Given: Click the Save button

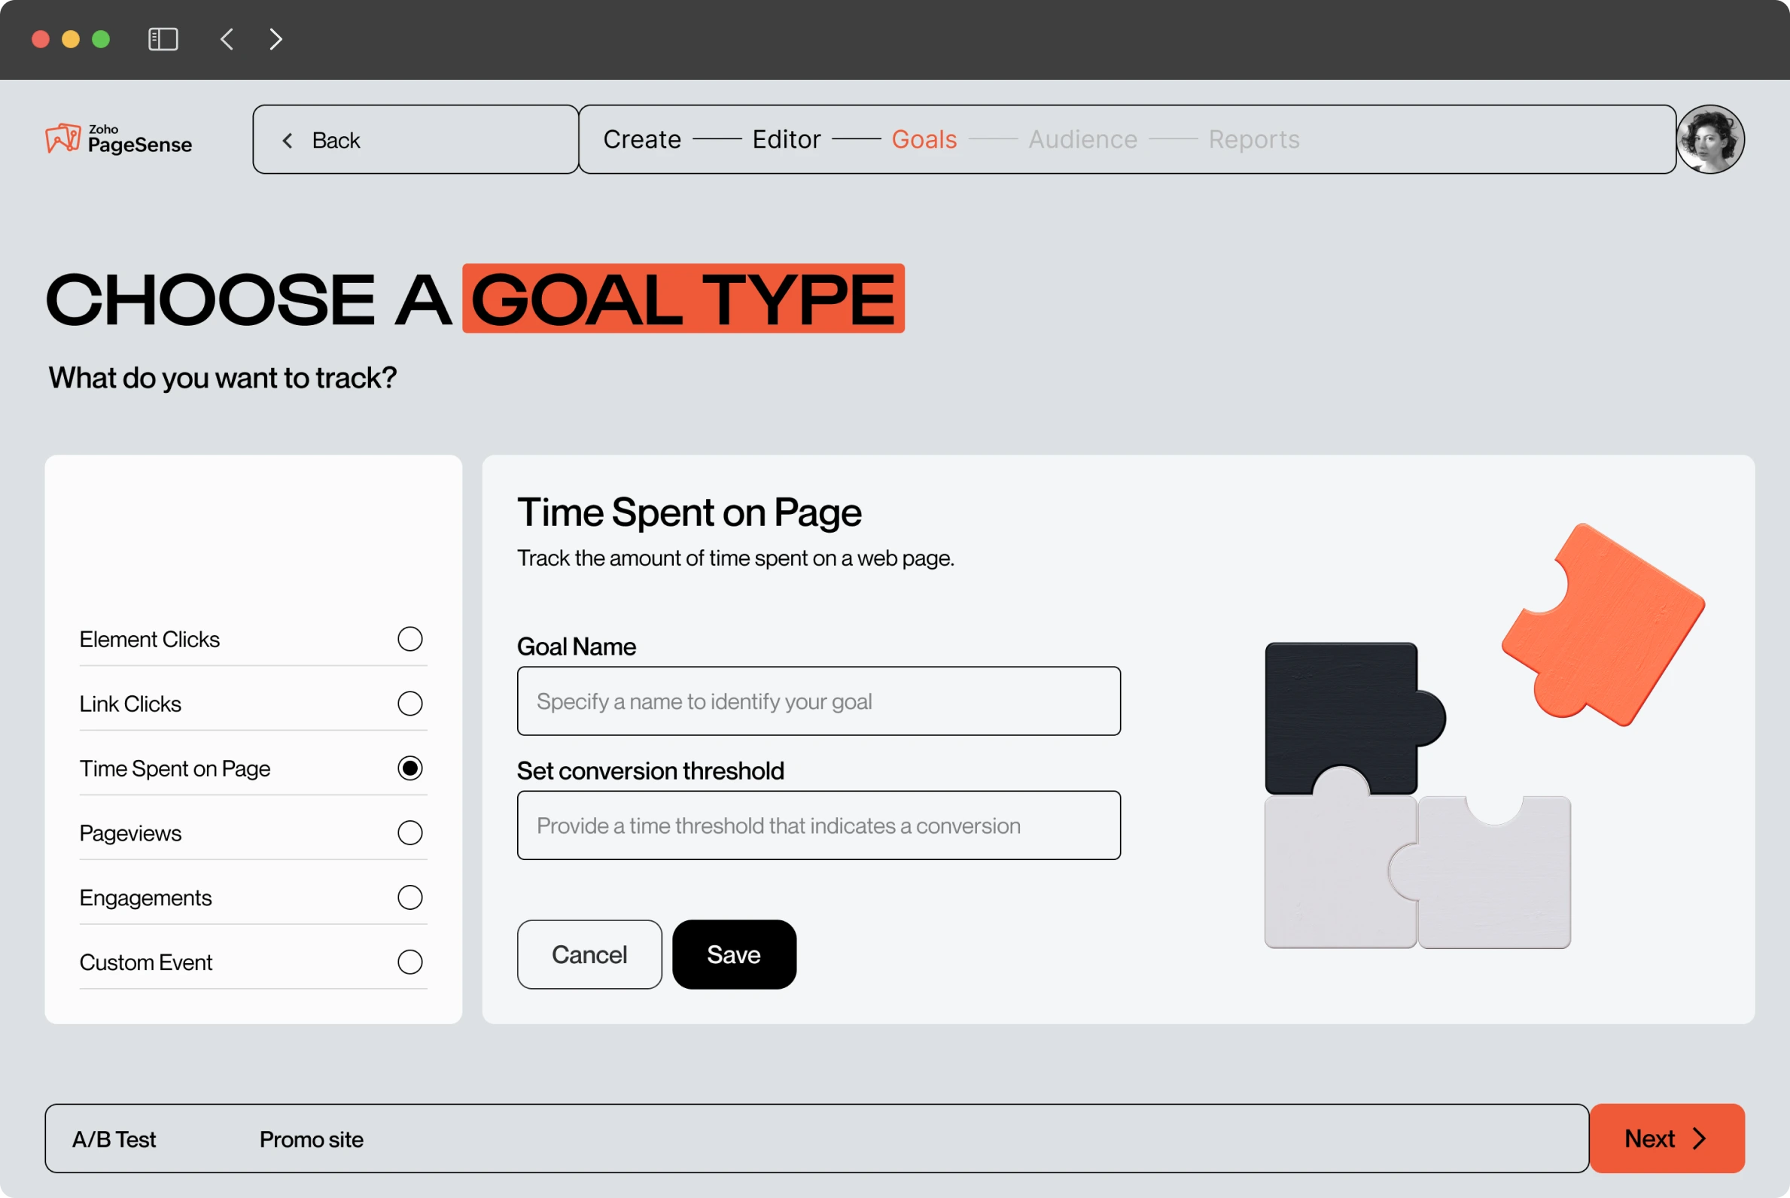Looking at the screenshot, I should point(734,954).
